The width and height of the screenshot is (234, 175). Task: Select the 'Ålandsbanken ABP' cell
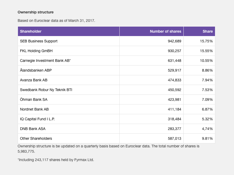pyautogui.click(x=69, y=70)
